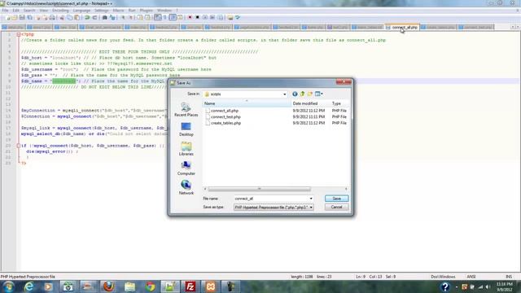The width and height of the screenshot is (521, 293).
Task: Click the Save All toolbar icon in Notepad++
Action: point(29,17)
